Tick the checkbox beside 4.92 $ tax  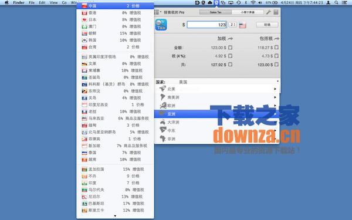point(230,56)
